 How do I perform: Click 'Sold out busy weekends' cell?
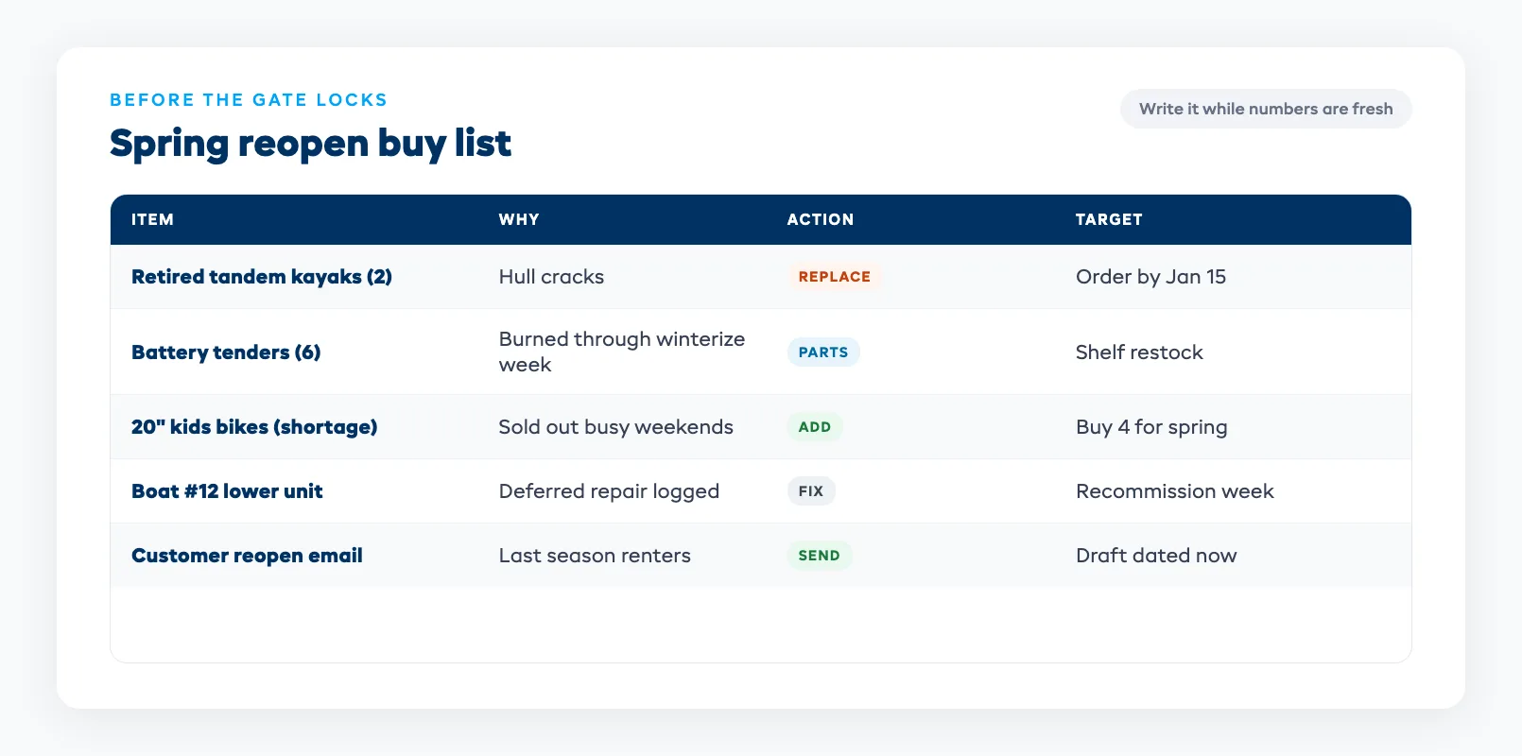click(616, 427)
